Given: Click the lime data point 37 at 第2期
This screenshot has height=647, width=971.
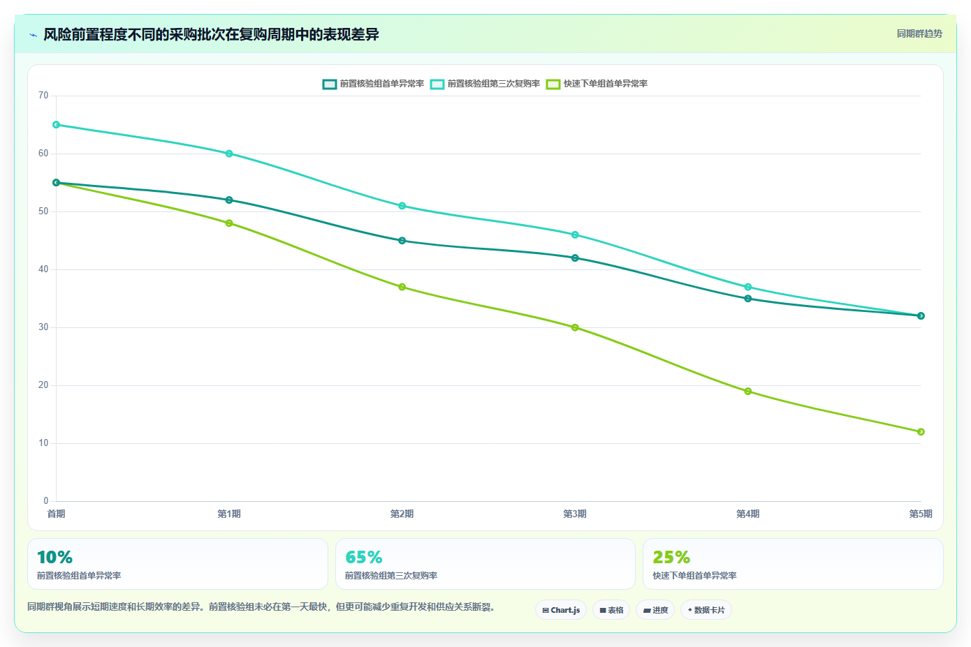Looking at the screenshot, I should (x=402, y=287).
